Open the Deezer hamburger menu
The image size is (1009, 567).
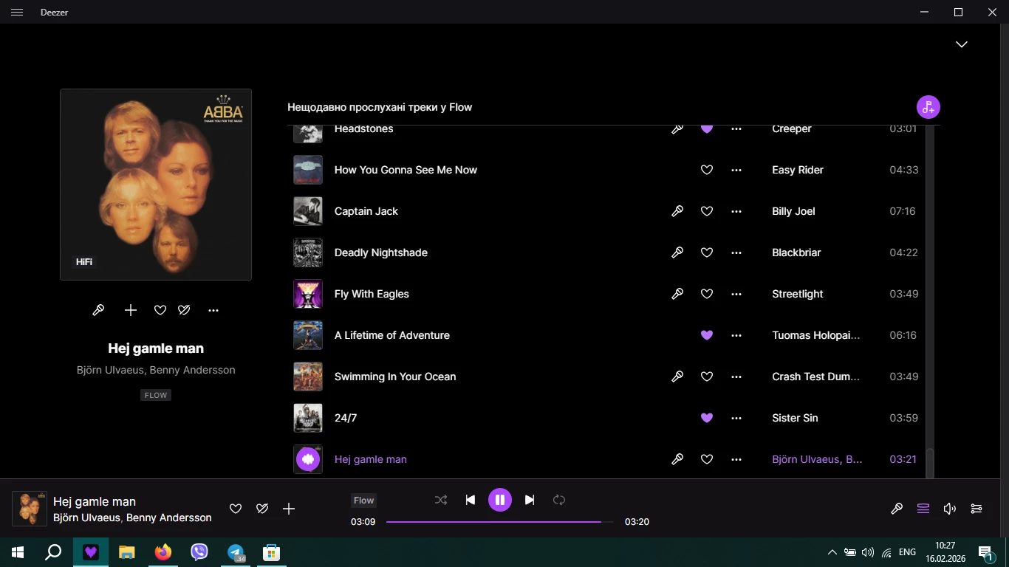tap(18, 13)
